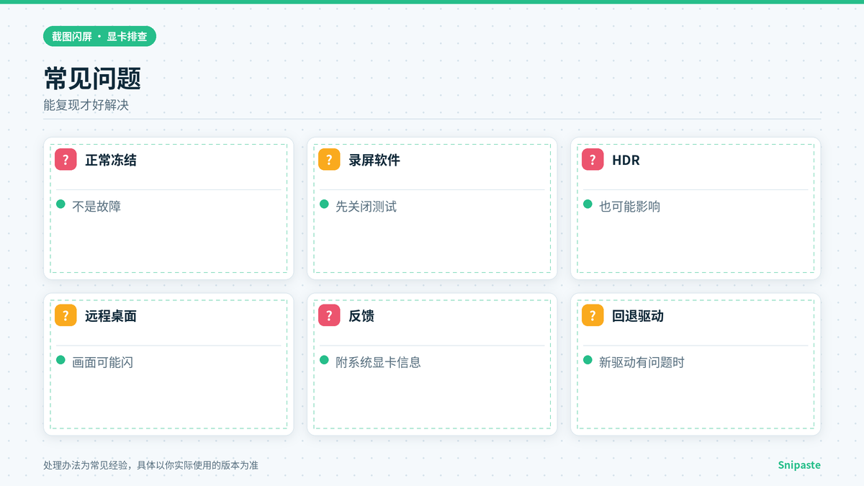Select the green bullet before 先关闭测试

[325, 204]
